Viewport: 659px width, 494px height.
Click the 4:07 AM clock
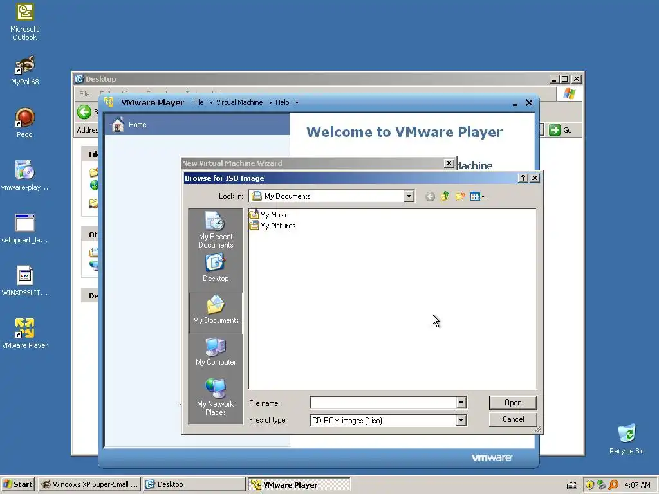tap(637, 485)
